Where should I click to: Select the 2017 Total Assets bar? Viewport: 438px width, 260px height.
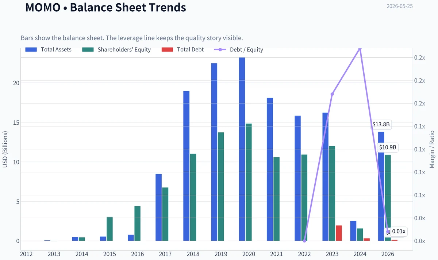158,207
